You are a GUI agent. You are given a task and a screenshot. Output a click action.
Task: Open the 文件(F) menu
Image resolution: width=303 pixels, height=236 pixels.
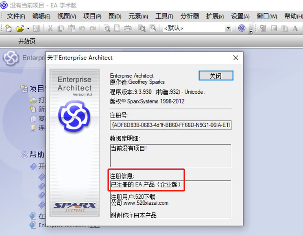(16, 16)
